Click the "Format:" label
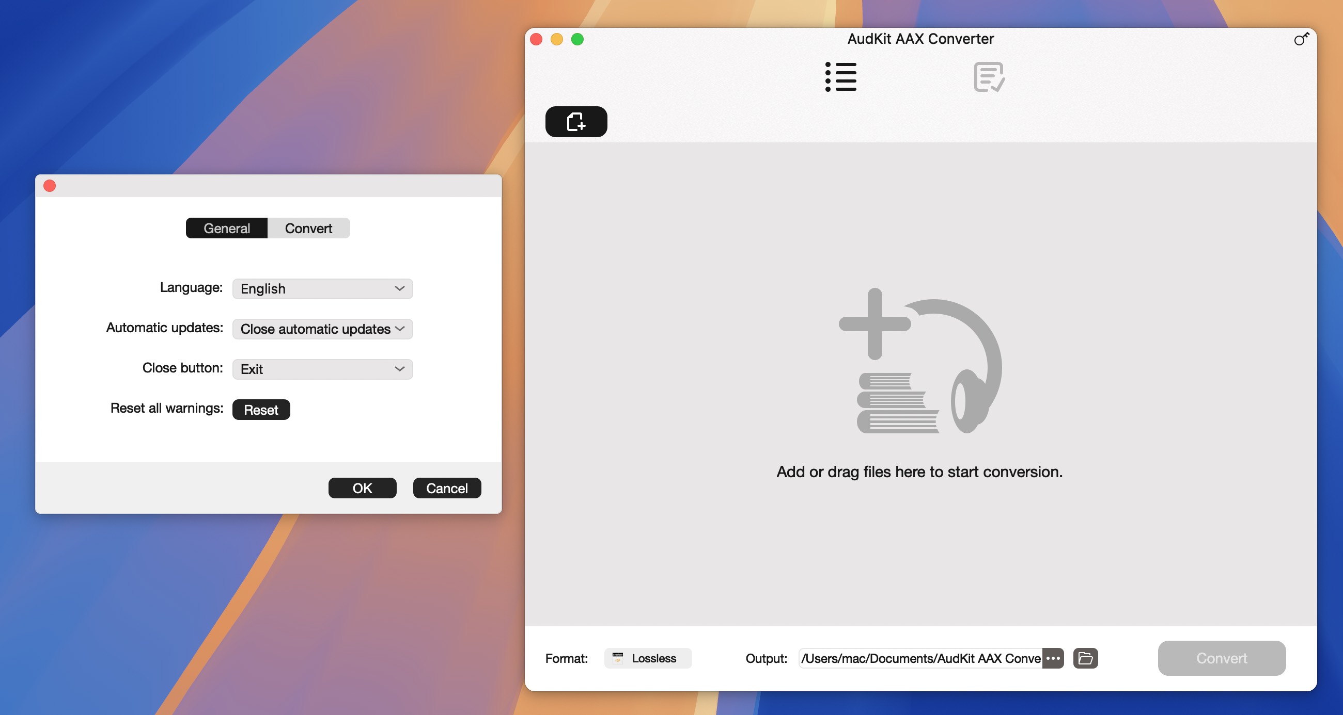The width and height of the screenshot is (1343, 715). point(567,658)
